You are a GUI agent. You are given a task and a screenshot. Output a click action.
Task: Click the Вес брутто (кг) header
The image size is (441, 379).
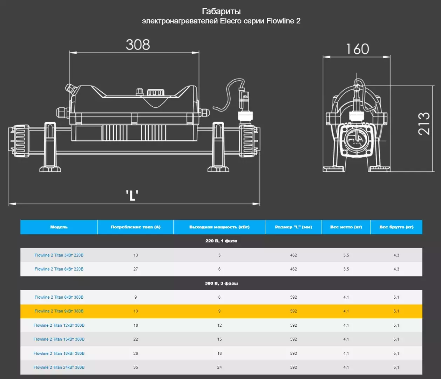pos(396,227)
